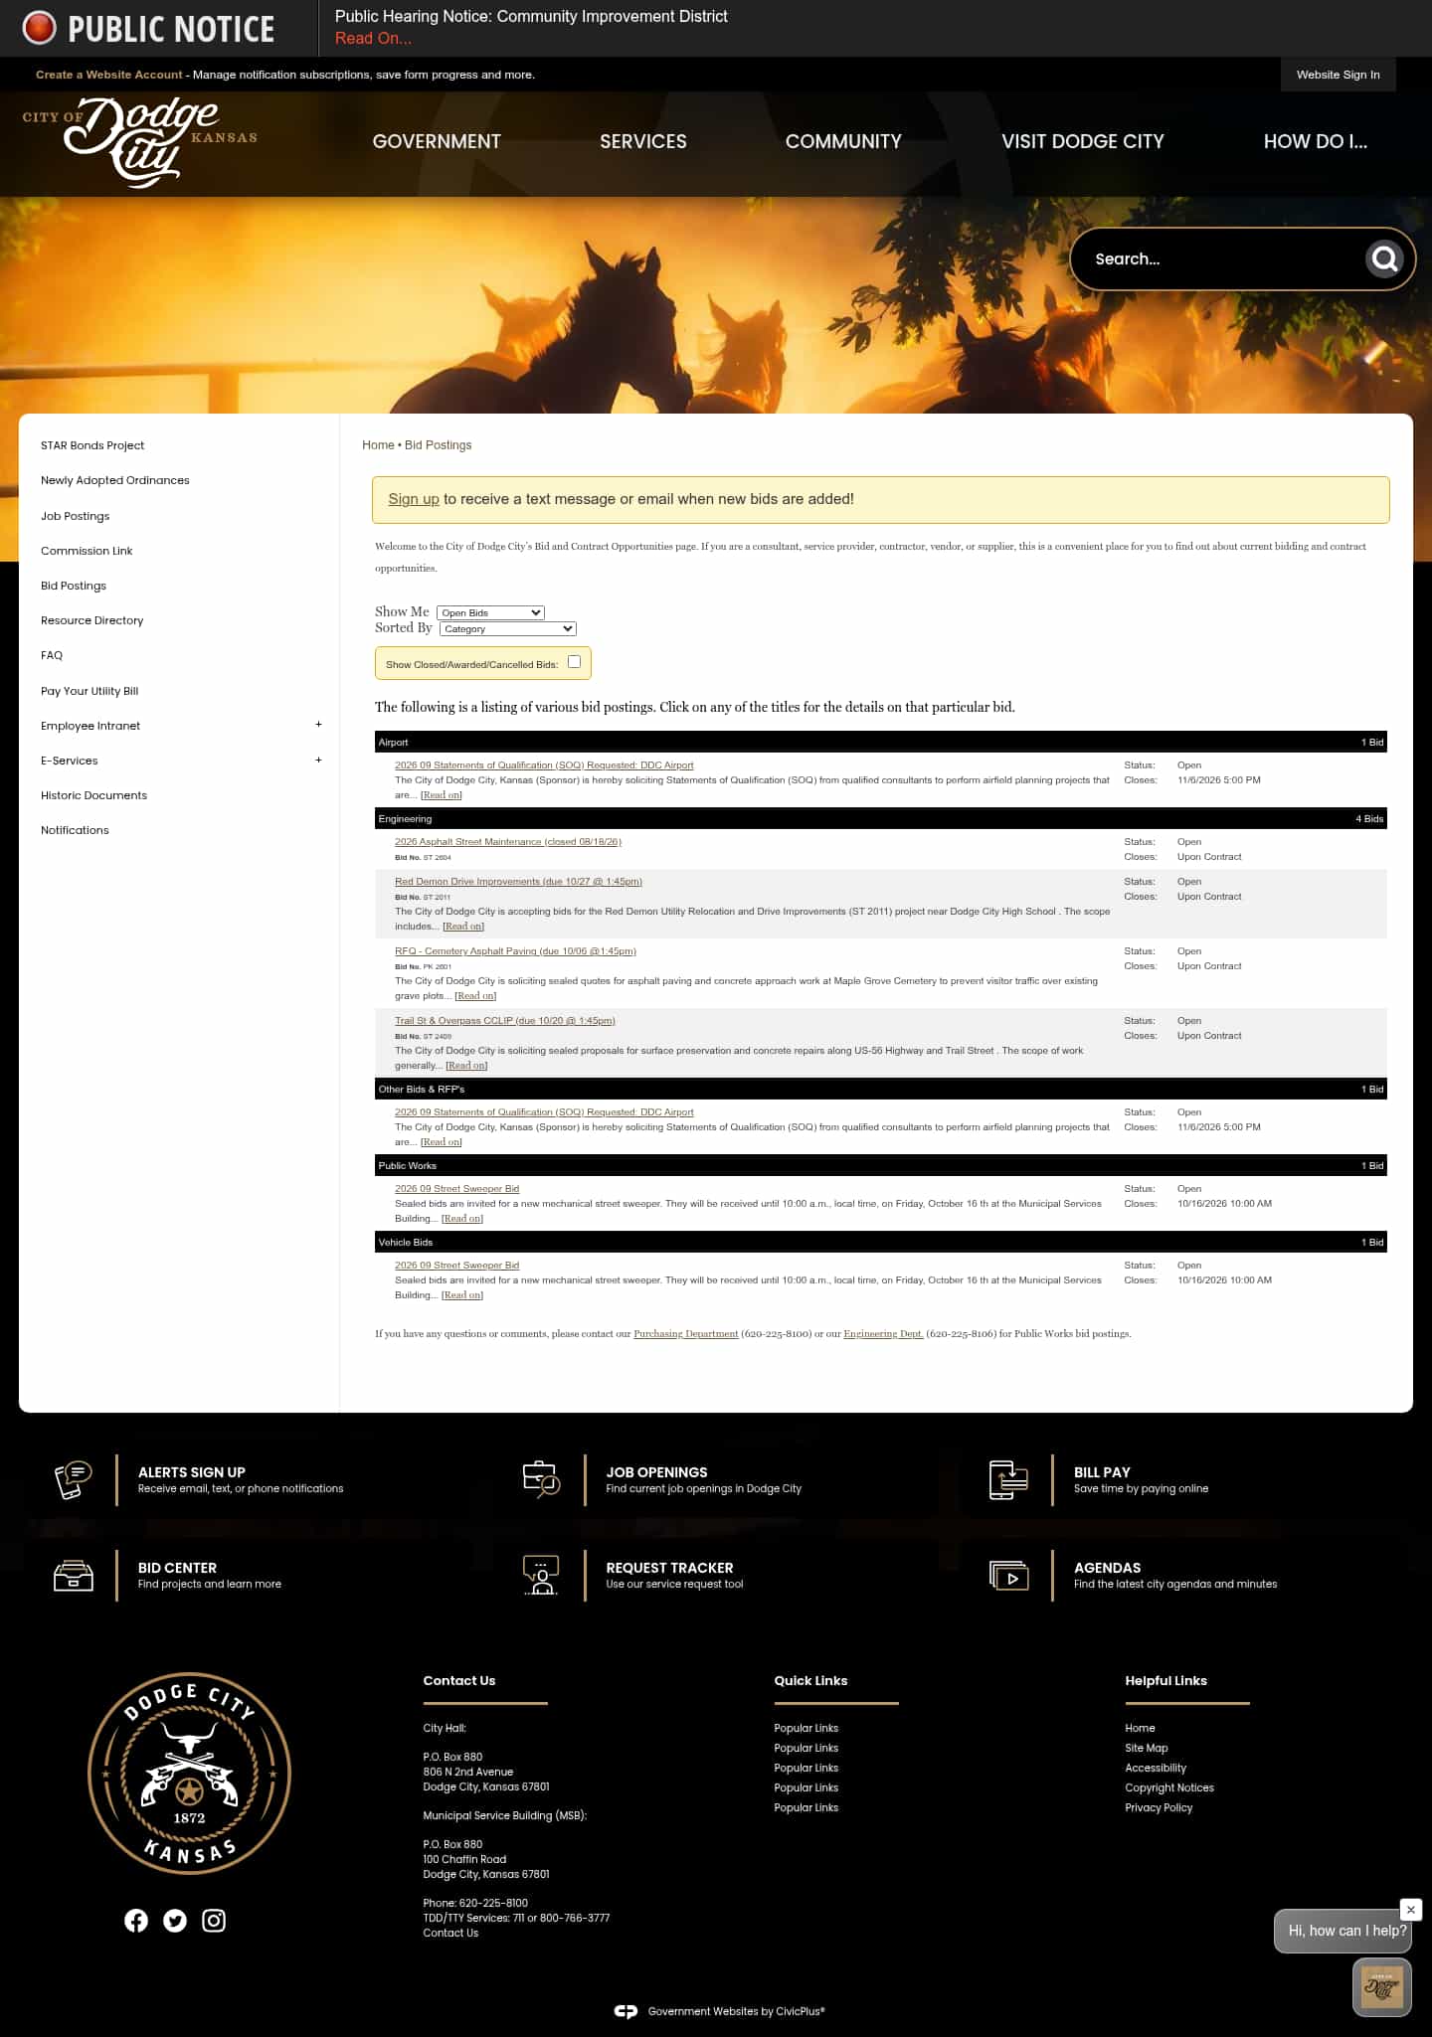Viewport: 1432px width, 2037px height.
Task: Open the Show Me dropdown
Action: coord(490,613)
